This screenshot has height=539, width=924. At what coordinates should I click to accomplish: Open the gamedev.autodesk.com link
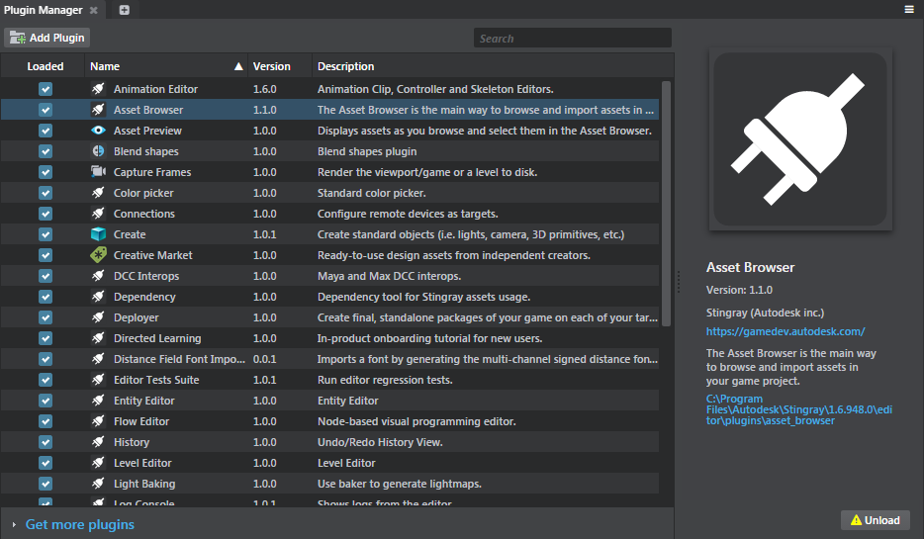pyautogui.click(x=785, y=332)
